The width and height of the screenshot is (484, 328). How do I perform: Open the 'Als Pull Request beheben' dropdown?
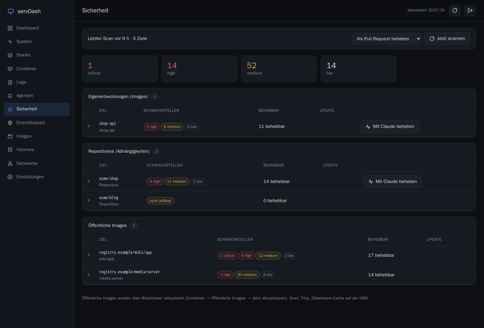(x=387, y=39)
